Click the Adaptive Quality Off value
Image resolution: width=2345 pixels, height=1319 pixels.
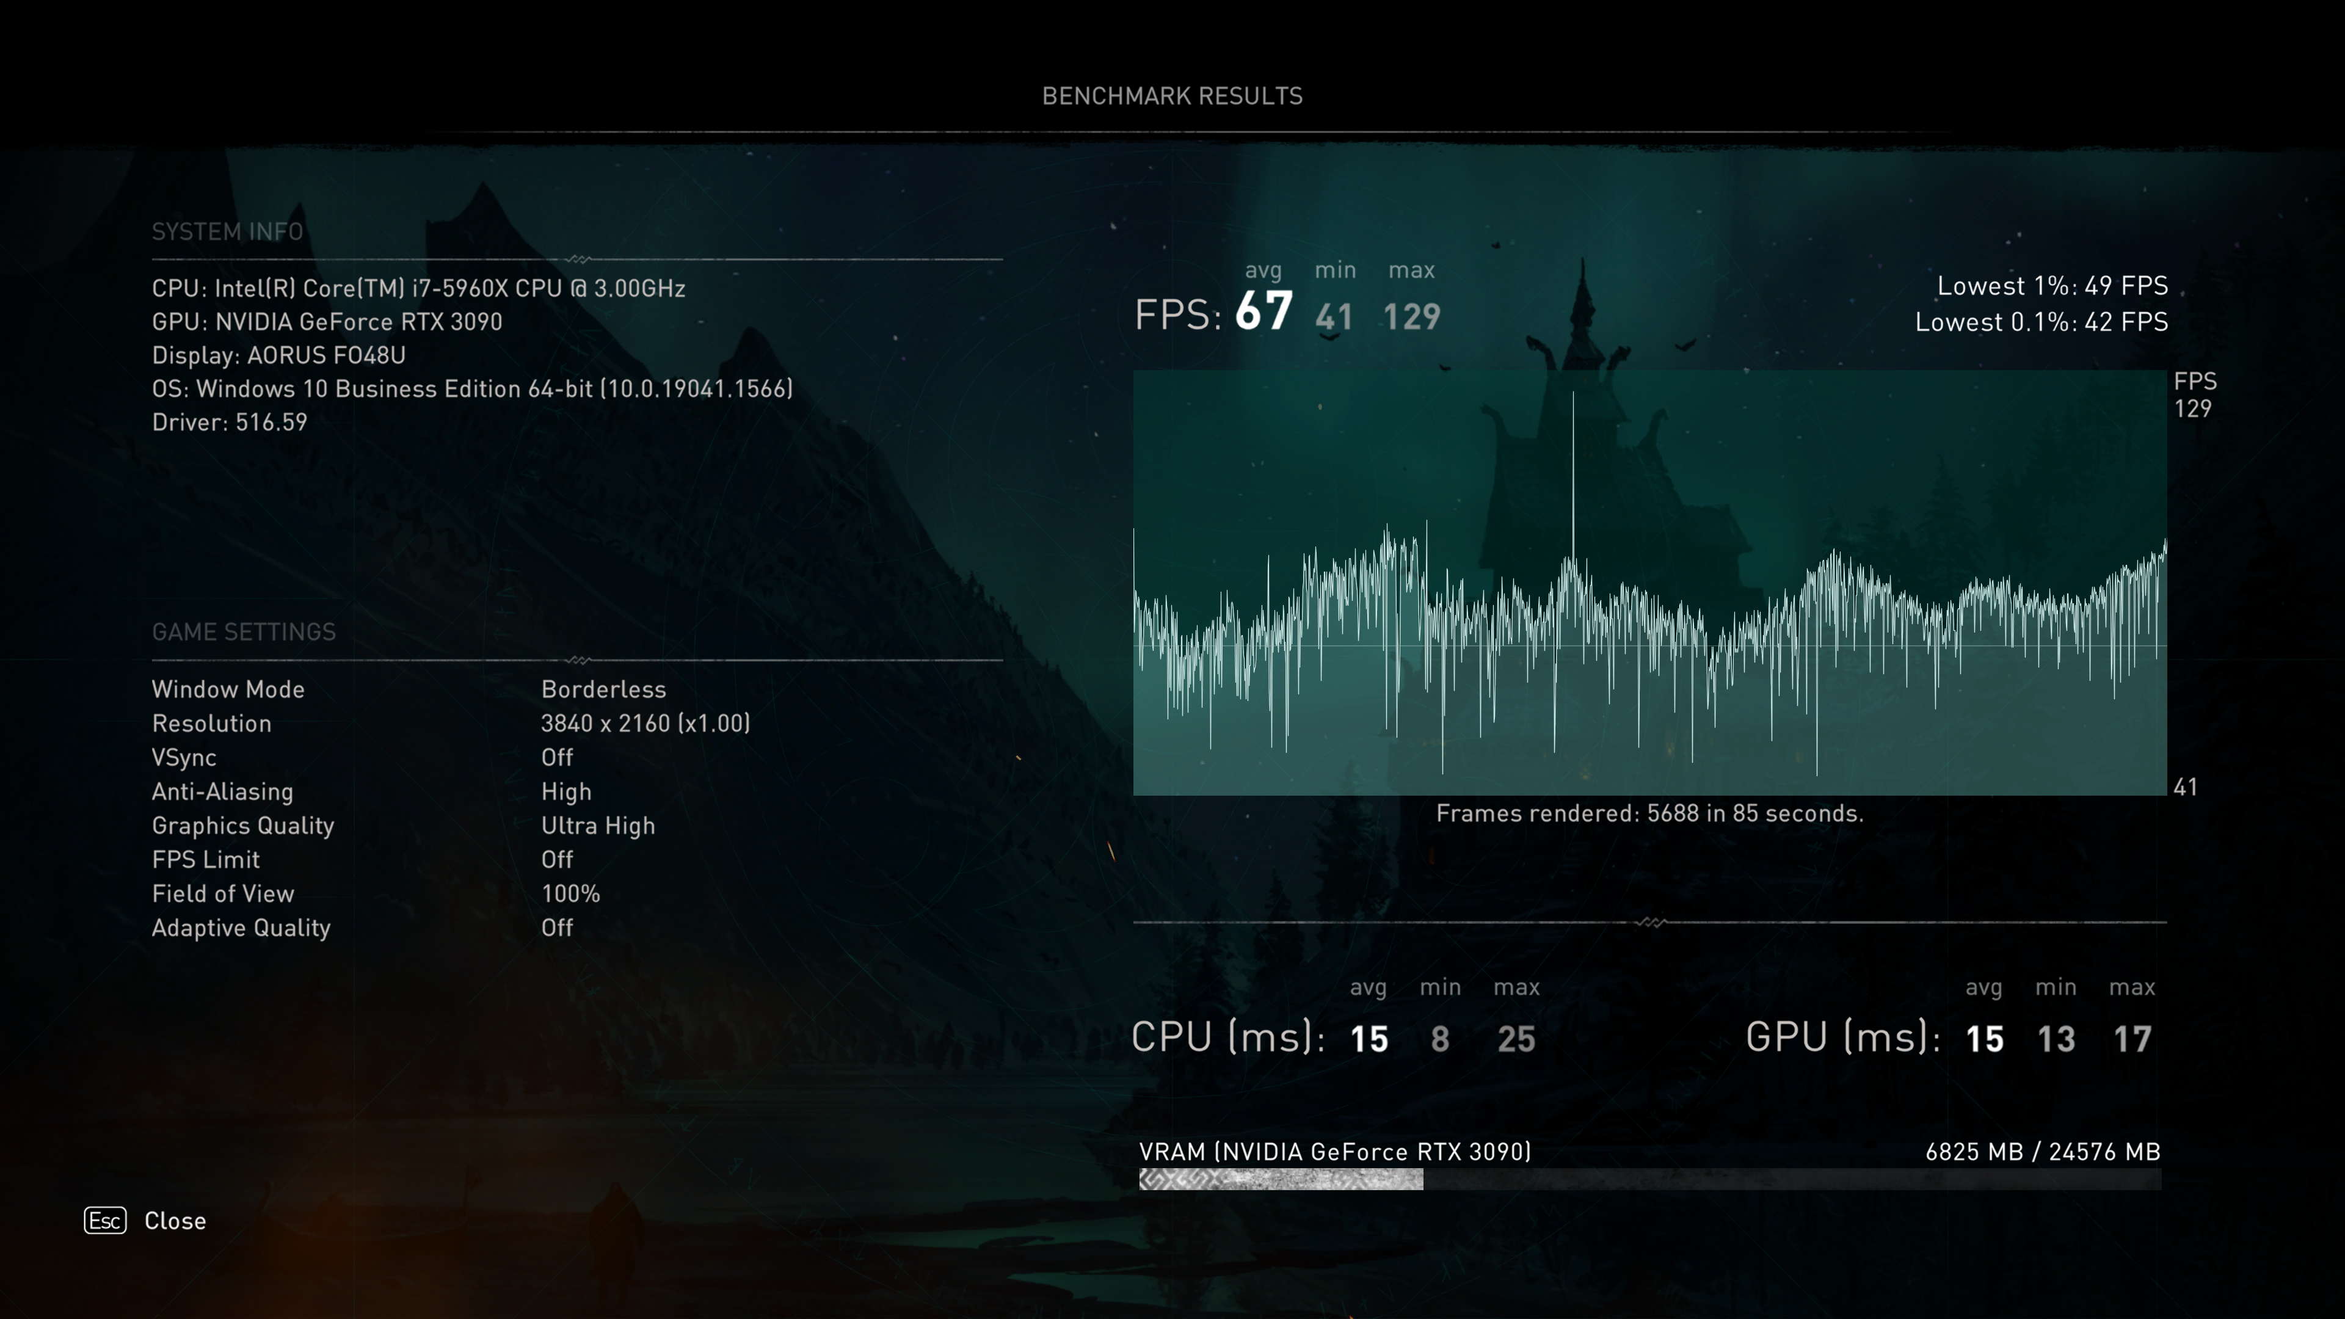click(557, 928)
